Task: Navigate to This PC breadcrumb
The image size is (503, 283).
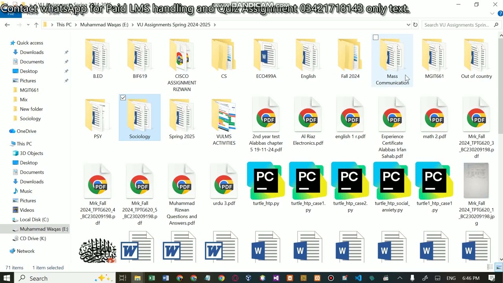Action: point(64,25)
